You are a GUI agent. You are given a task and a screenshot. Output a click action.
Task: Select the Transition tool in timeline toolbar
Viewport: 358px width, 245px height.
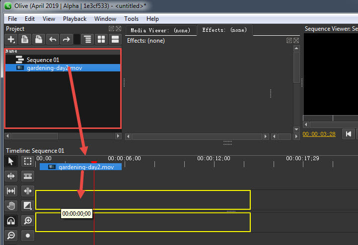(28, 206)
